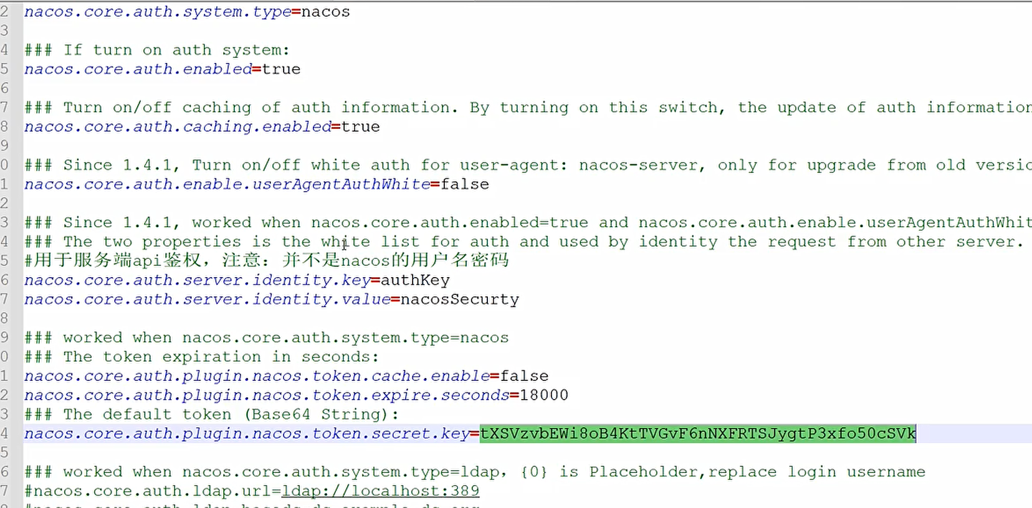Click 'true' value of caching.enabled
1032x508 pixels.
[x=360, y=126]
